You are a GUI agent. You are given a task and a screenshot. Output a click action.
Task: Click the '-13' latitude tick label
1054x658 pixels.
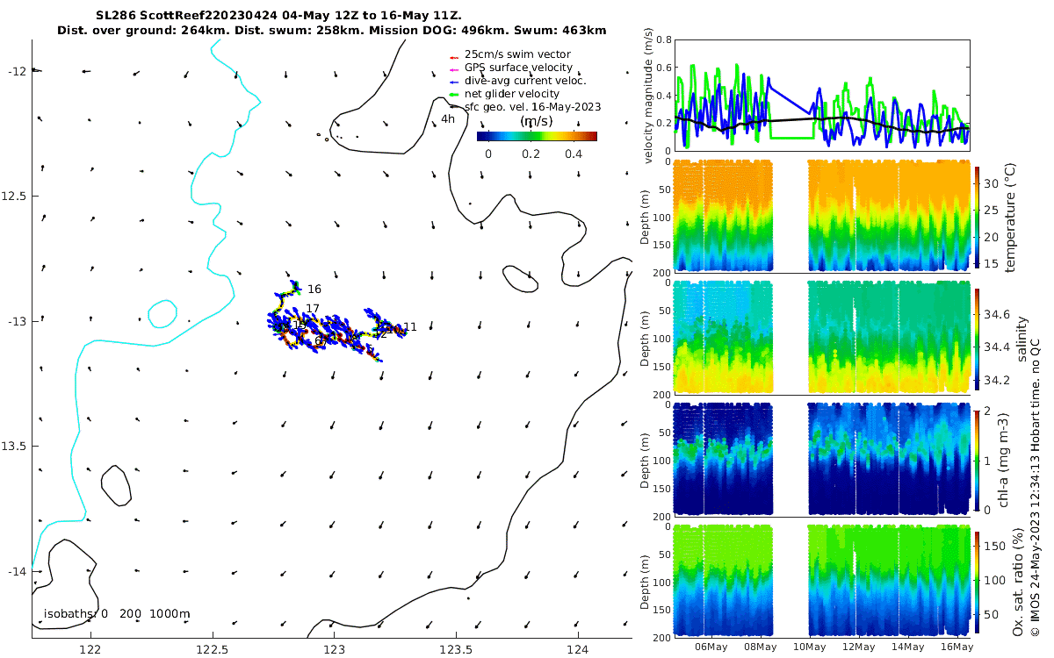pos(18,321)
